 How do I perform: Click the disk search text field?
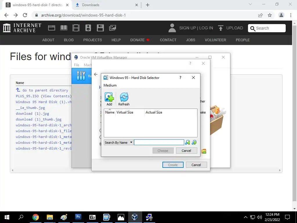159,142
